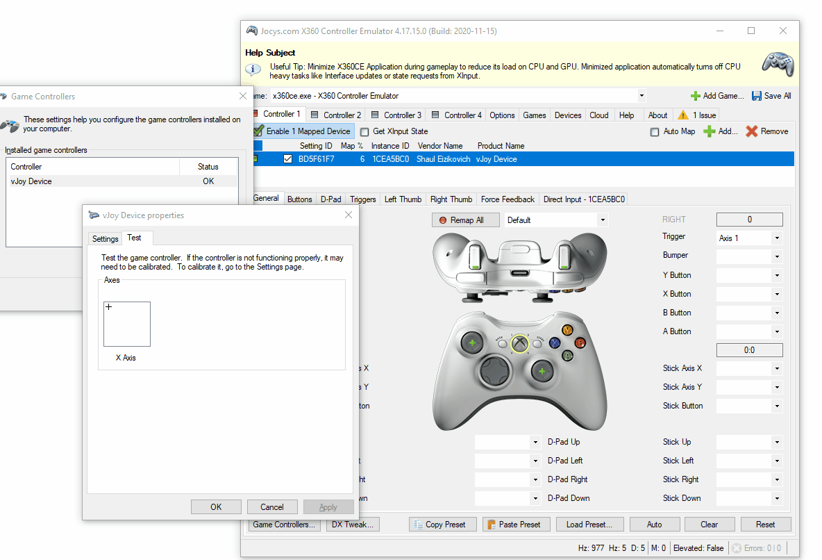Open the right Trigger Axis 1 dropdown
The height and width of the screenshot is (560, 822).
[777, 238]
